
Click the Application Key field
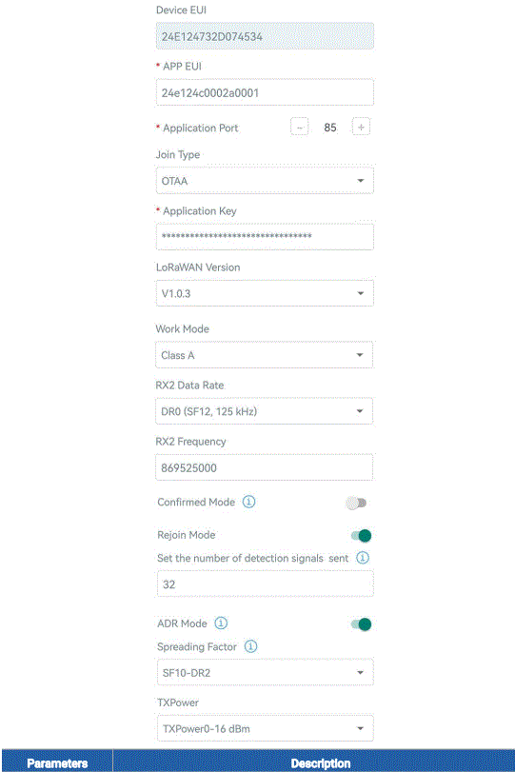[x=265, y=237]
